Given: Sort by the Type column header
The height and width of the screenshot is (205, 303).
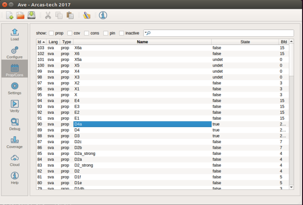Looking at the screenshot, I should click(x=67, y=42).
